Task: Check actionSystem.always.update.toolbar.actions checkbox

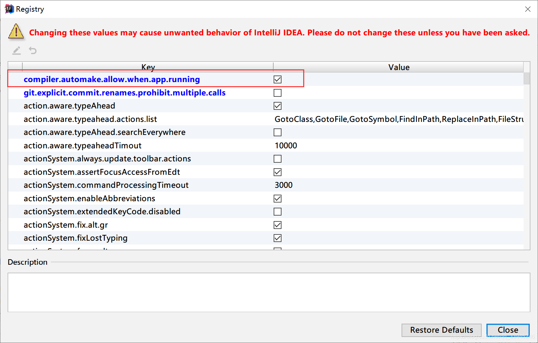Action: pyautogui.click(x=277, y=159)
